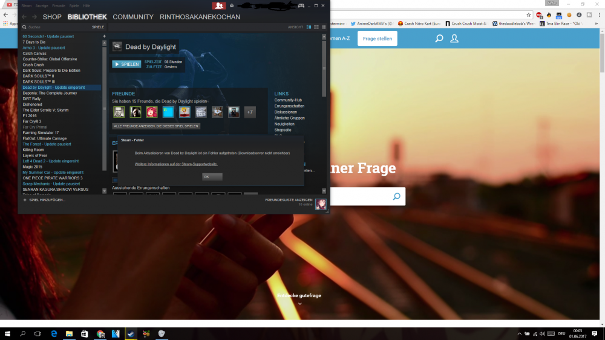Open the Steam menu
605x340 pixels.
coord(27,6)
